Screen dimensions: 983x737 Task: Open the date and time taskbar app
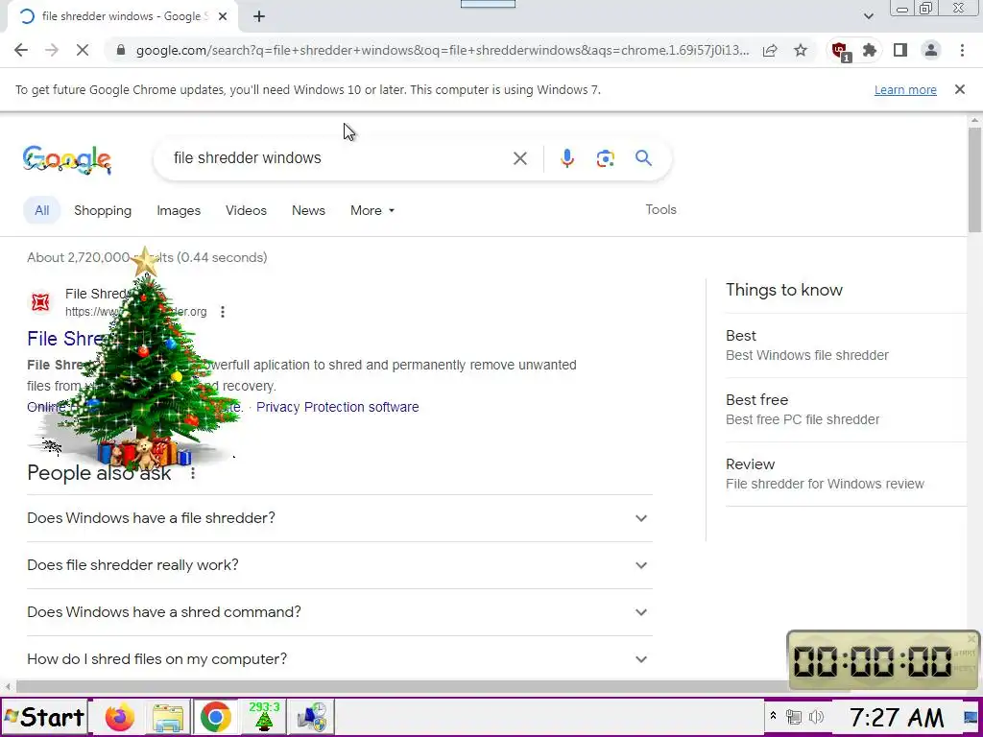[x=312, y=717]
